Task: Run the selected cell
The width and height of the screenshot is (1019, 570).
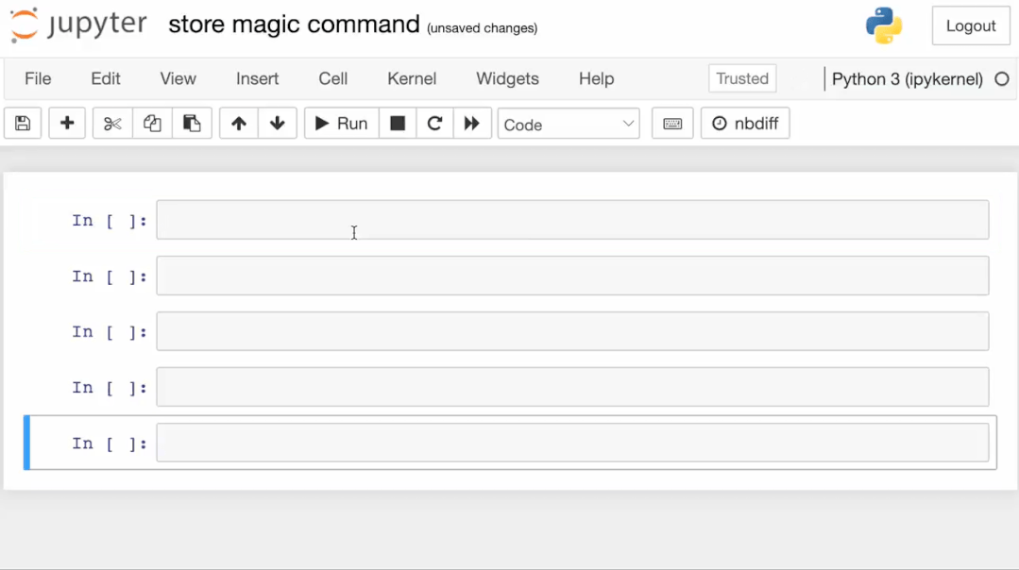Action: pyautogui.click(x=341, y=124)
